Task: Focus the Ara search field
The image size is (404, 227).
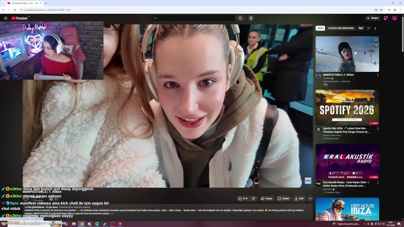Action: pyautogui.click(x=193, y=18)
